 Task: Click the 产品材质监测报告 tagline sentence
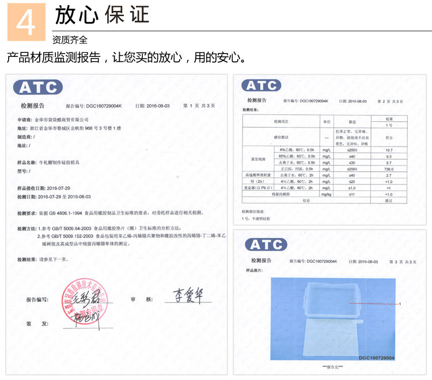coord(126,57)
